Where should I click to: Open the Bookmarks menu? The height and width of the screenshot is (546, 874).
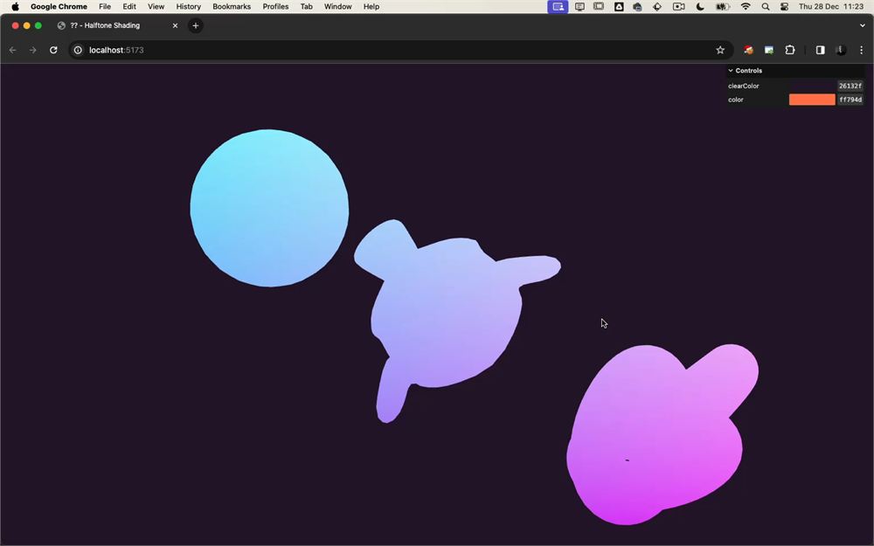[232, 7]
